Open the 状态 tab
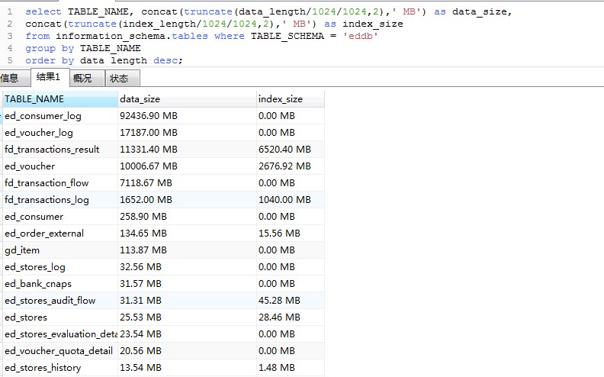Screen dimensions: 604x377 119,78
